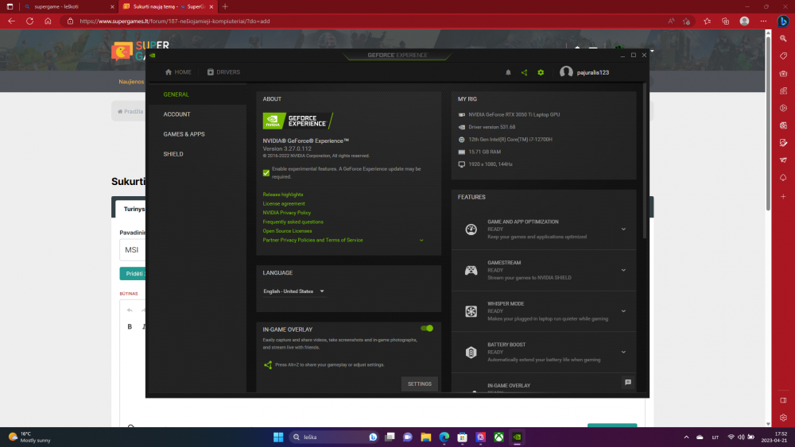The image size is (795, 447).
Task: Click the Game and App Optimization gauge icon
Action: (471, 229)
